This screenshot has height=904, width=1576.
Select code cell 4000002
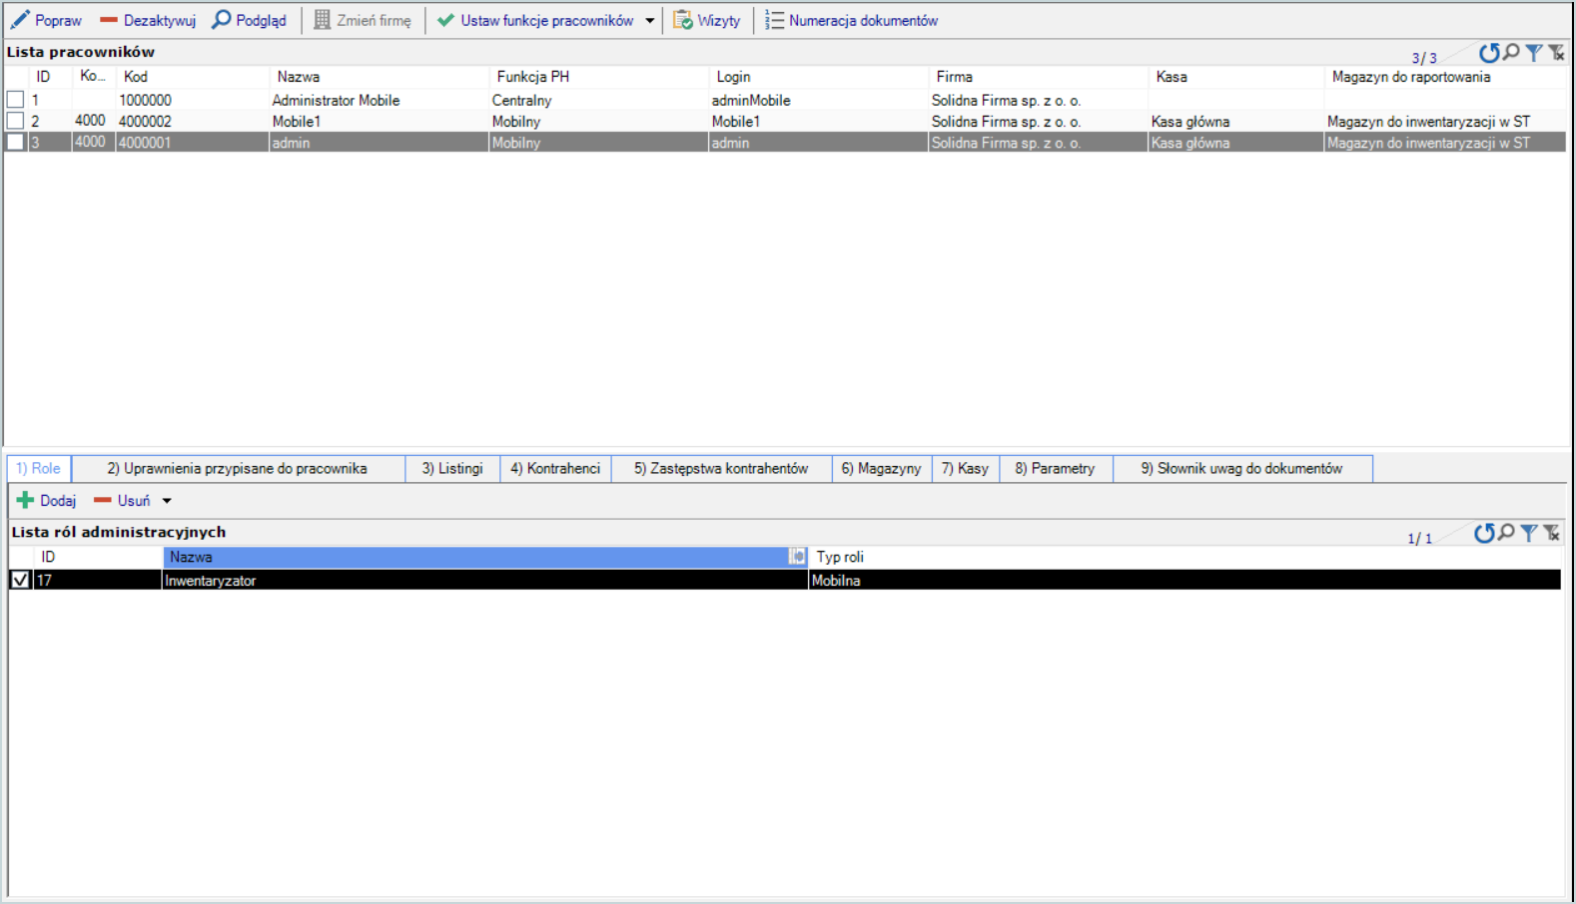click(193, 121)
